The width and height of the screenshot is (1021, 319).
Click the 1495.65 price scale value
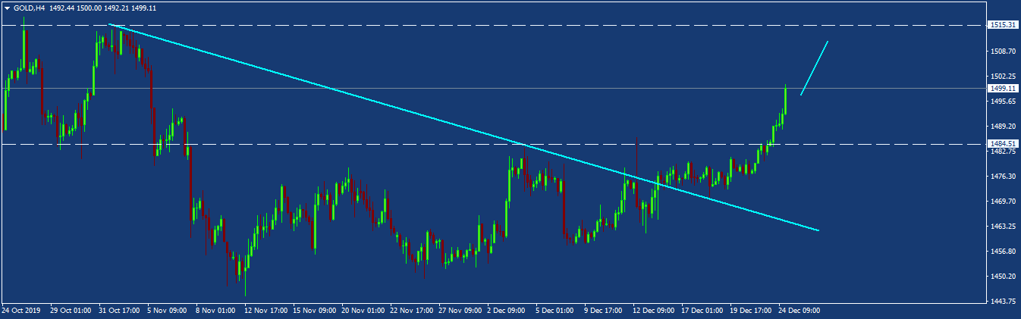tap(1004, 102)
